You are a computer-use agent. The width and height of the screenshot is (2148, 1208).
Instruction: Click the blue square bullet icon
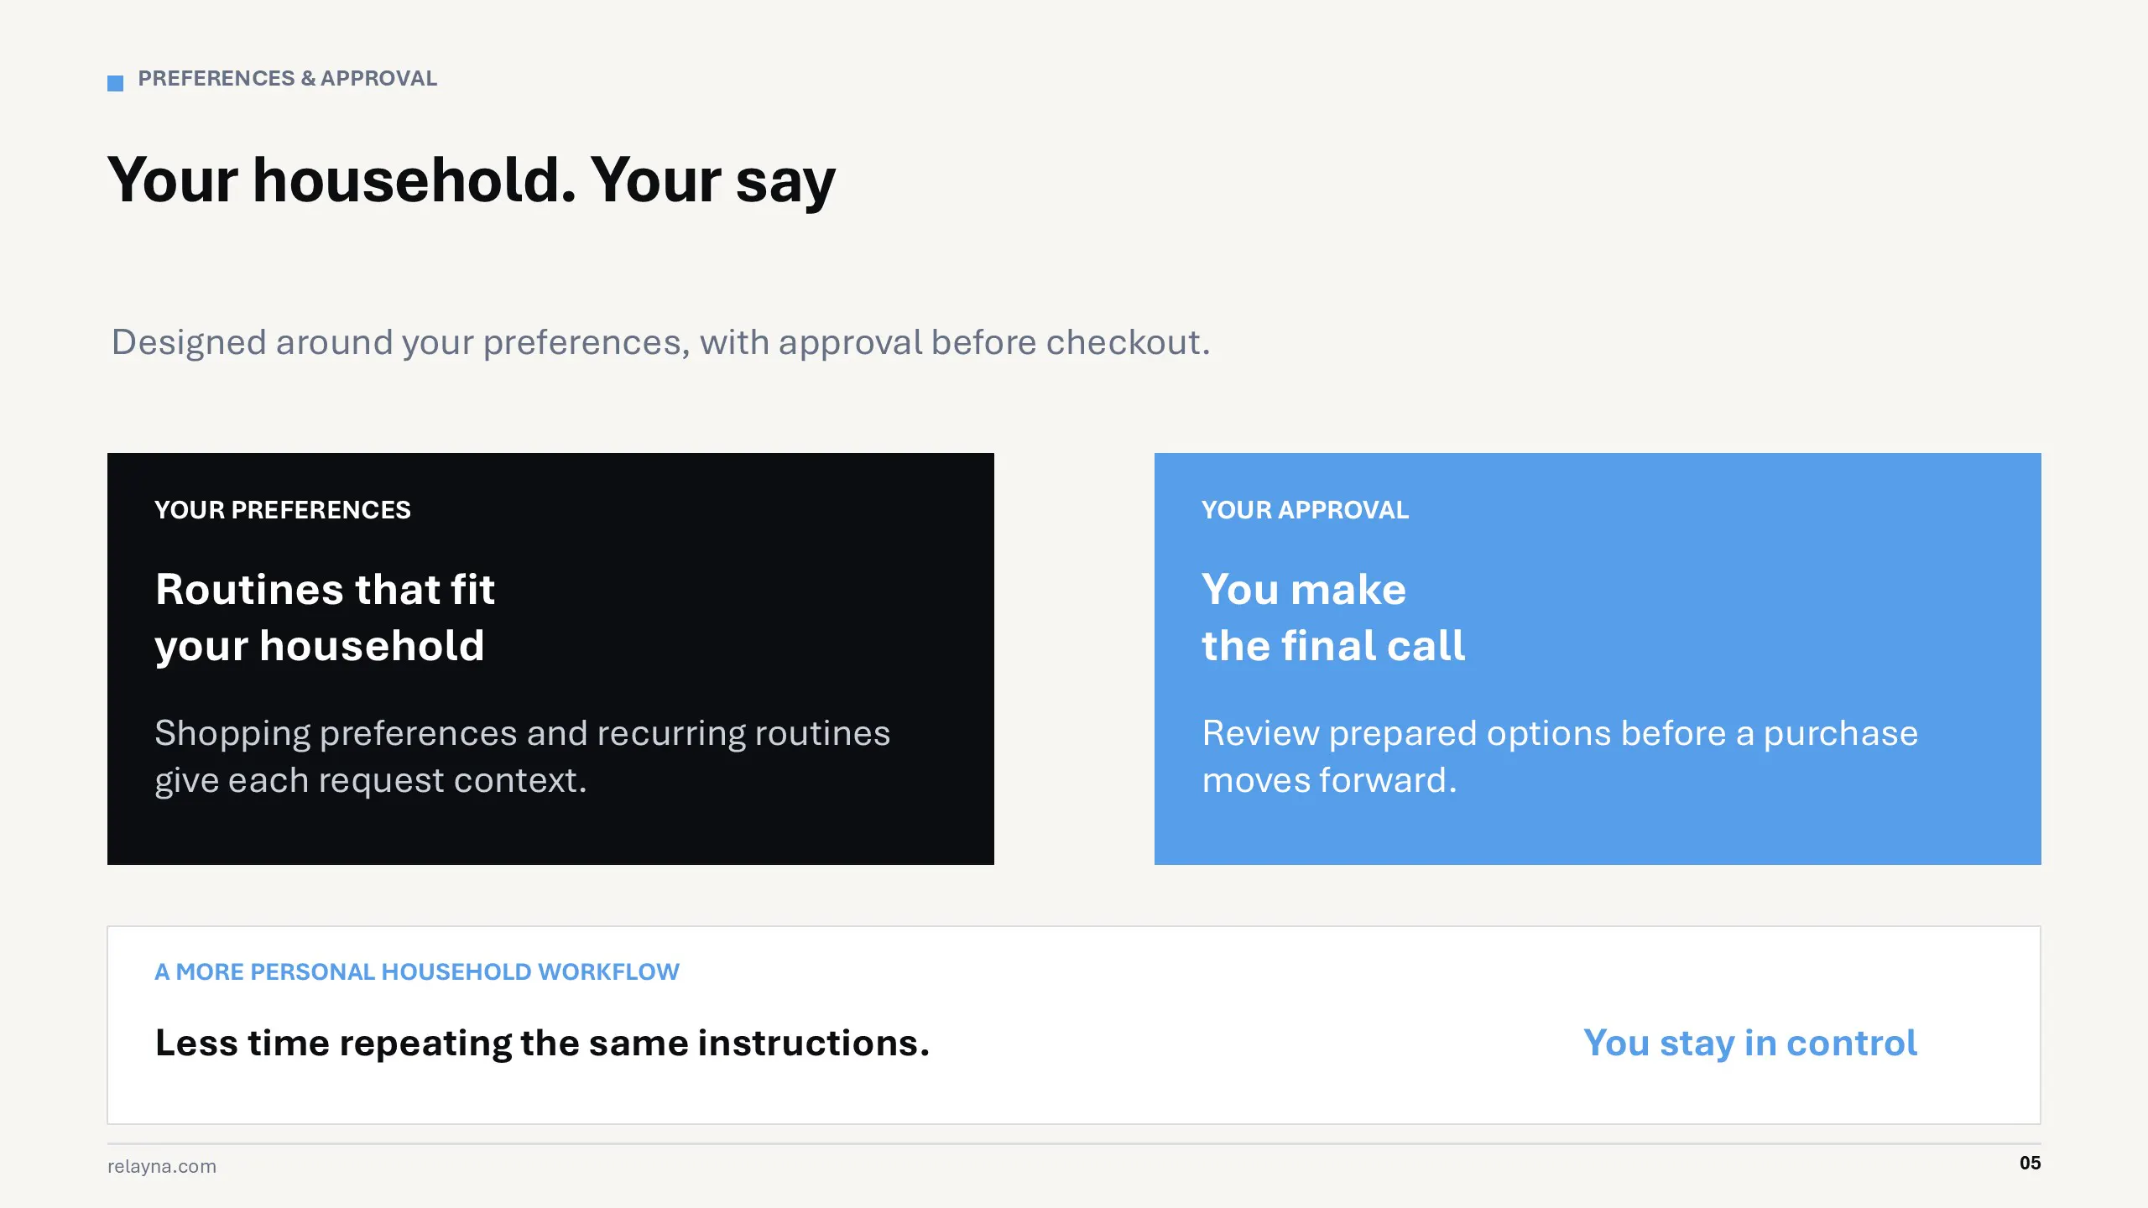point(115,83)
